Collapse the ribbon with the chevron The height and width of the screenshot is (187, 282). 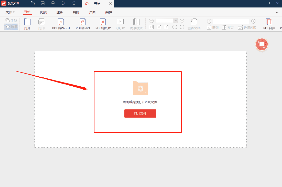pyautogui.click(x=277, y=13)
